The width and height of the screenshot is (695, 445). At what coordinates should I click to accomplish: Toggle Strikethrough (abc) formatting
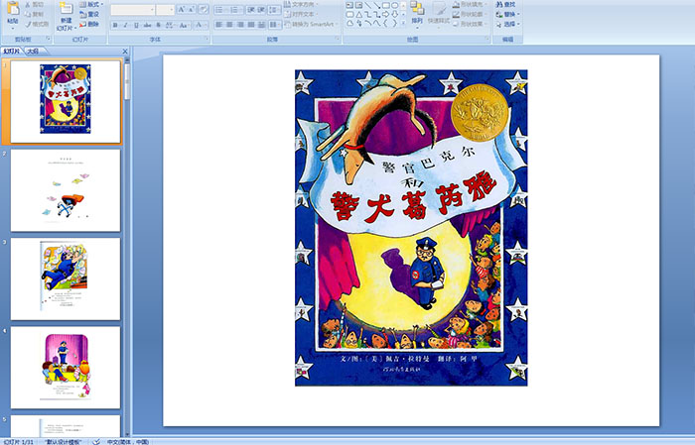pyautogui.click(x=147, y=25)
